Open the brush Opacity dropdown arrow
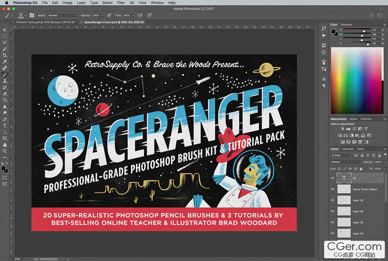Screen dimensions: 388x261 point(102,15)
